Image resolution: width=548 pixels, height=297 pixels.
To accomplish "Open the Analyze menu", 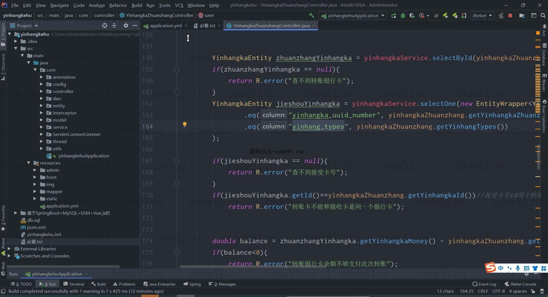I will pos(97,5).
